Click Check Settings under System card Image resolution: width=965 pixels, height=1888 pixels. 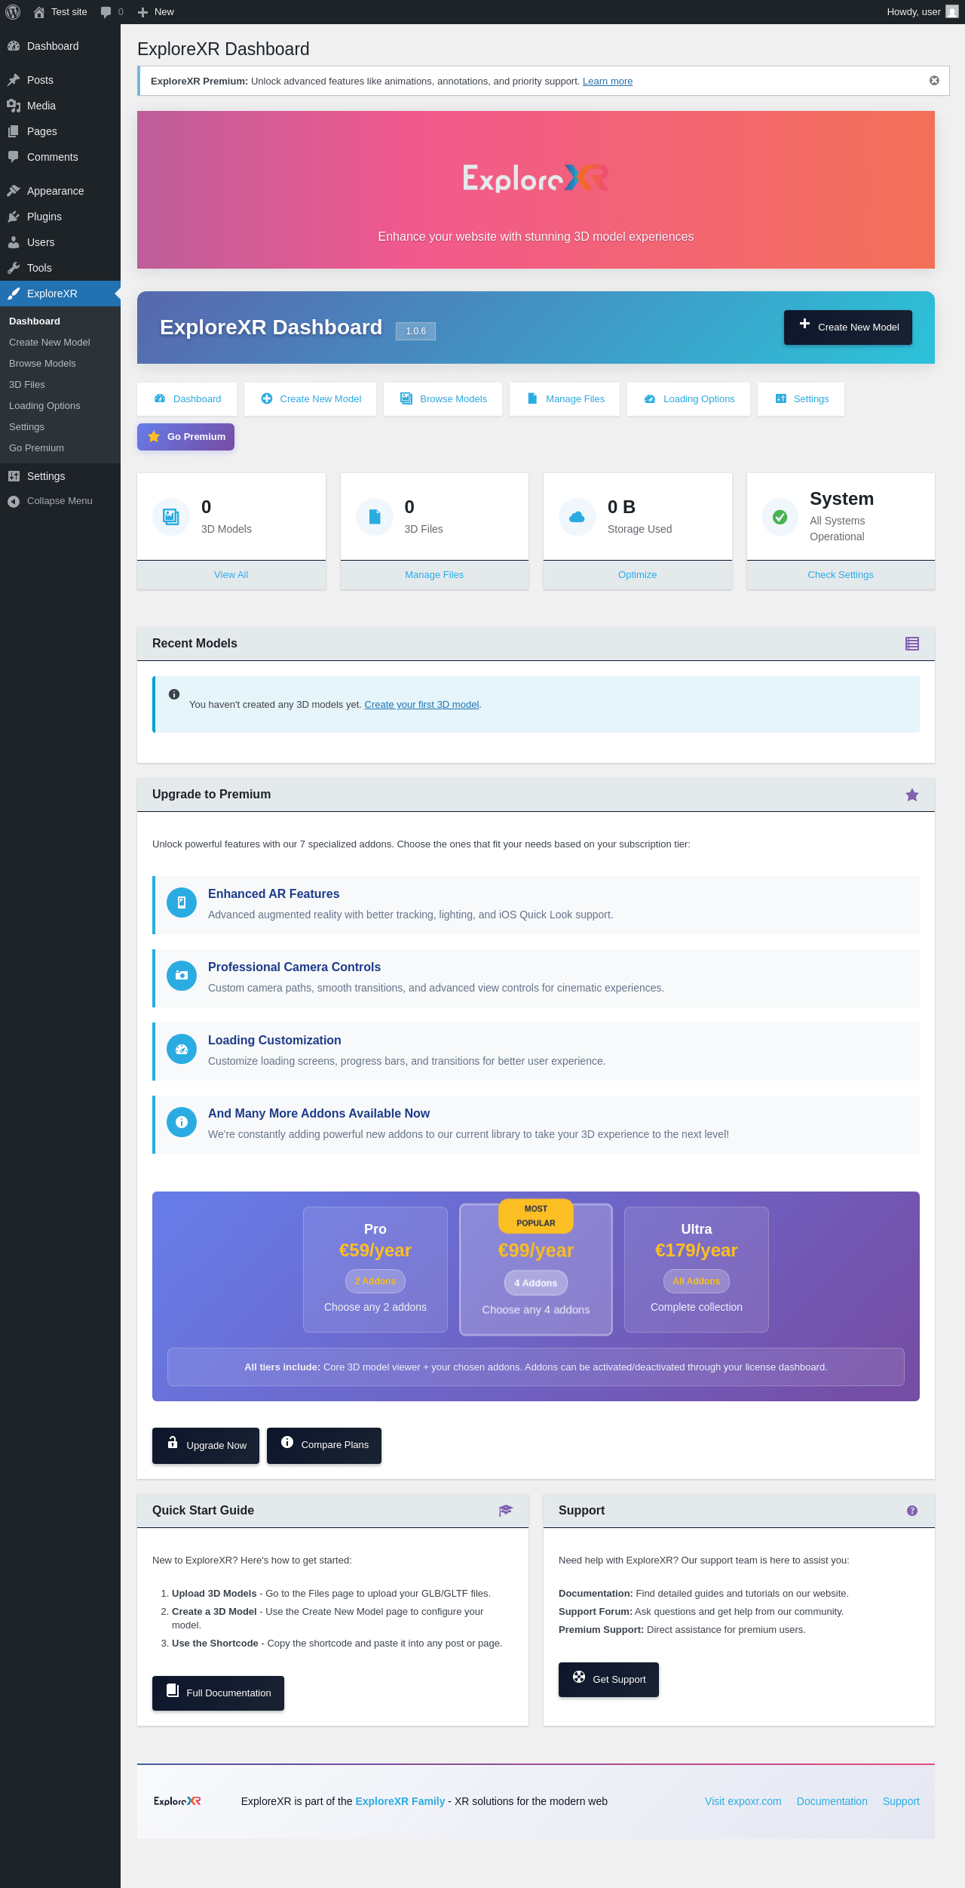tap(841, 575)
